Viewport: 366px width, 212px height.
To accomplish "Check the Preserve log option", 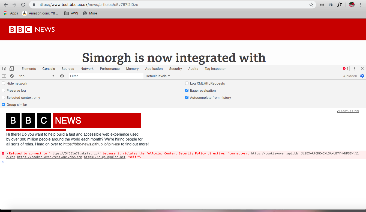I will click(x=3, y=90).
